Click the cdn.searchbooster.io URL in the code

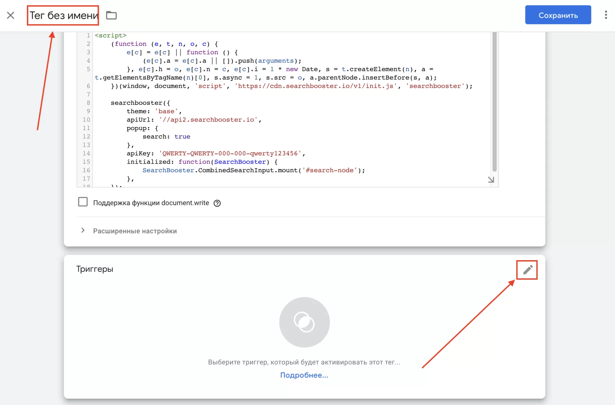click(316, 86)
